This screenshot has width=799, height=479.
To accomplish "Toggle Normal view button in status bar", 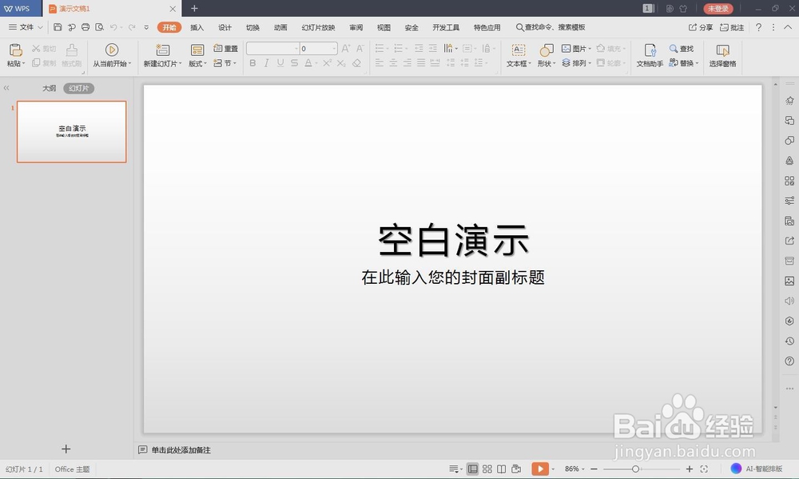I will coord(472,469).
